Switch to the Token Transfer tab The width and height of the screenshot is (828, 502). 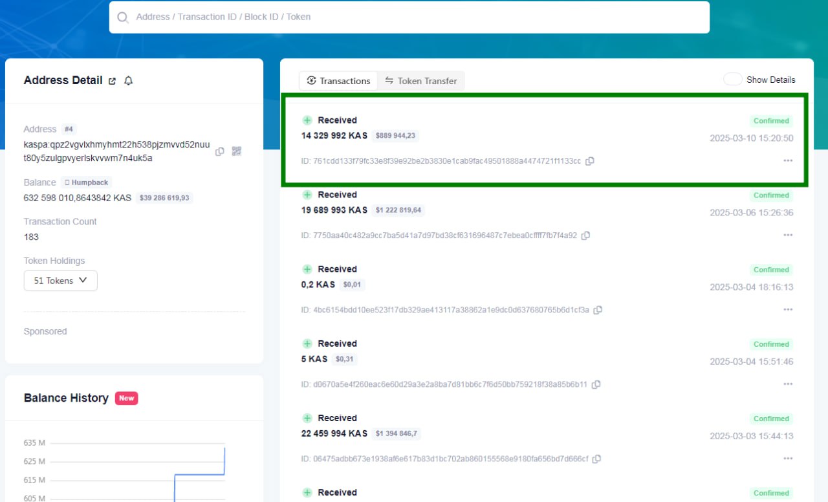[x=421, y=81]
